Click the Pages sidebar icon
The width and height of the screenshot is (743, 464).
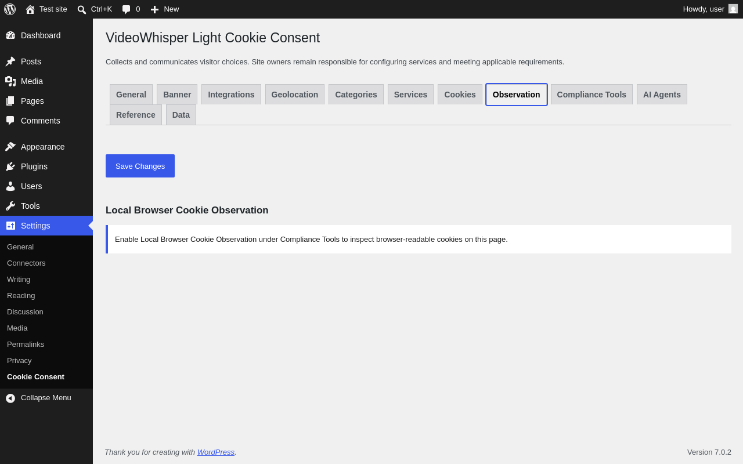point(10,101)
